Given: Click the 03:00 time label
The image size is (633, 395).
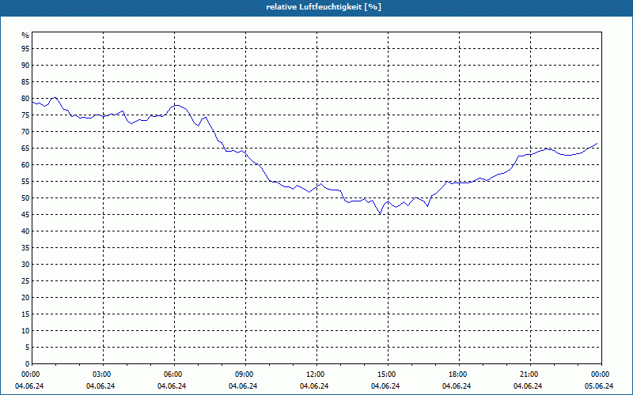Looking at the screenshot, I should 102,374.
